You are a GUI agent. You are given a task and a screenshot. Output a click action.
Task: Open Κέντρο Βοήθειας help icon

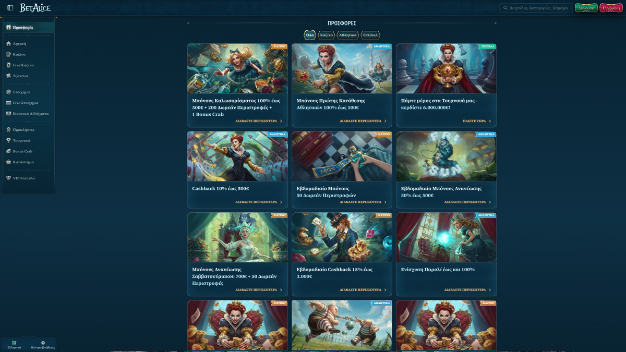tap(43, 343)
